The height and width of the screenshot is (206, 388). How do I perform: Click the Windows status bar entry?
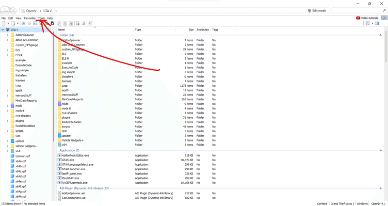[x=362, y=204]
